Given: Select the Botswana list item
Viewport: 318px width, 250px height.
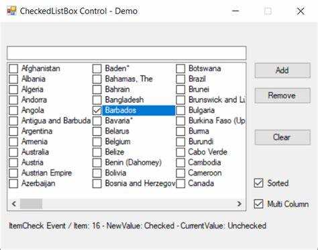Looking at the screenshot, I should click(x=205, y=69).
